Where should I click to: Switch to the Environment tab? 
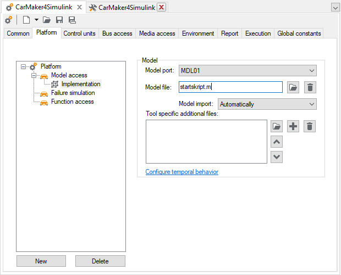(198, 33)
